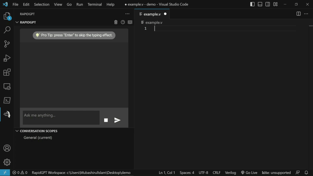Change indentation via Spaces: 4

point(187,172)
